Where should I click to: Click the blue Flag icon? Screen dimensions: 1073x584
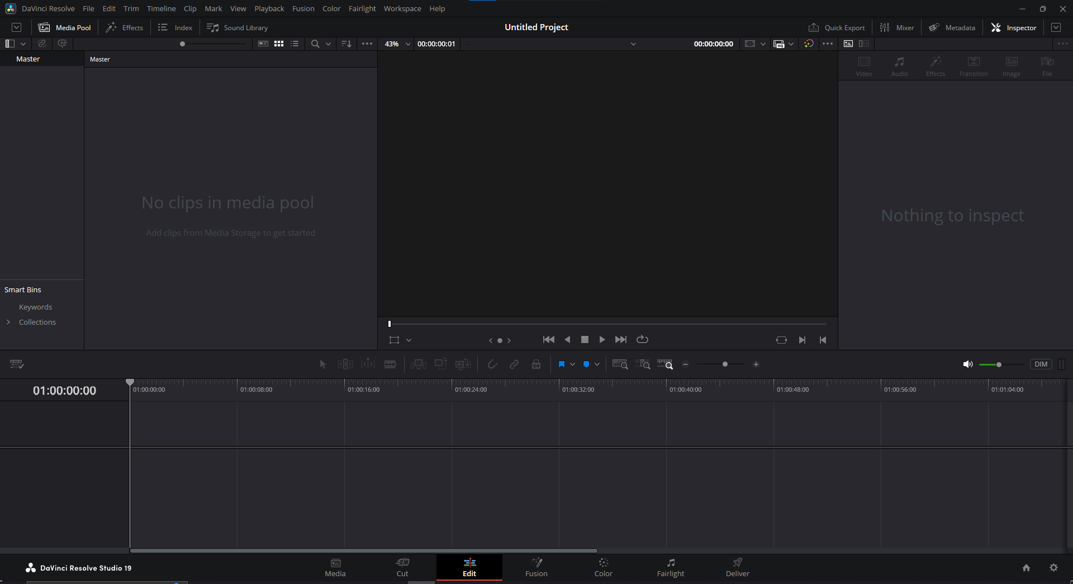562,364
